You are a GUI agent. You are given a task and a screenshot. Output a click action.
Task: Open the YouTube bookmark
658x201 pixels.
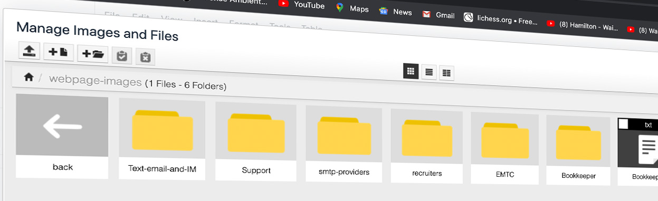[302, 5]
